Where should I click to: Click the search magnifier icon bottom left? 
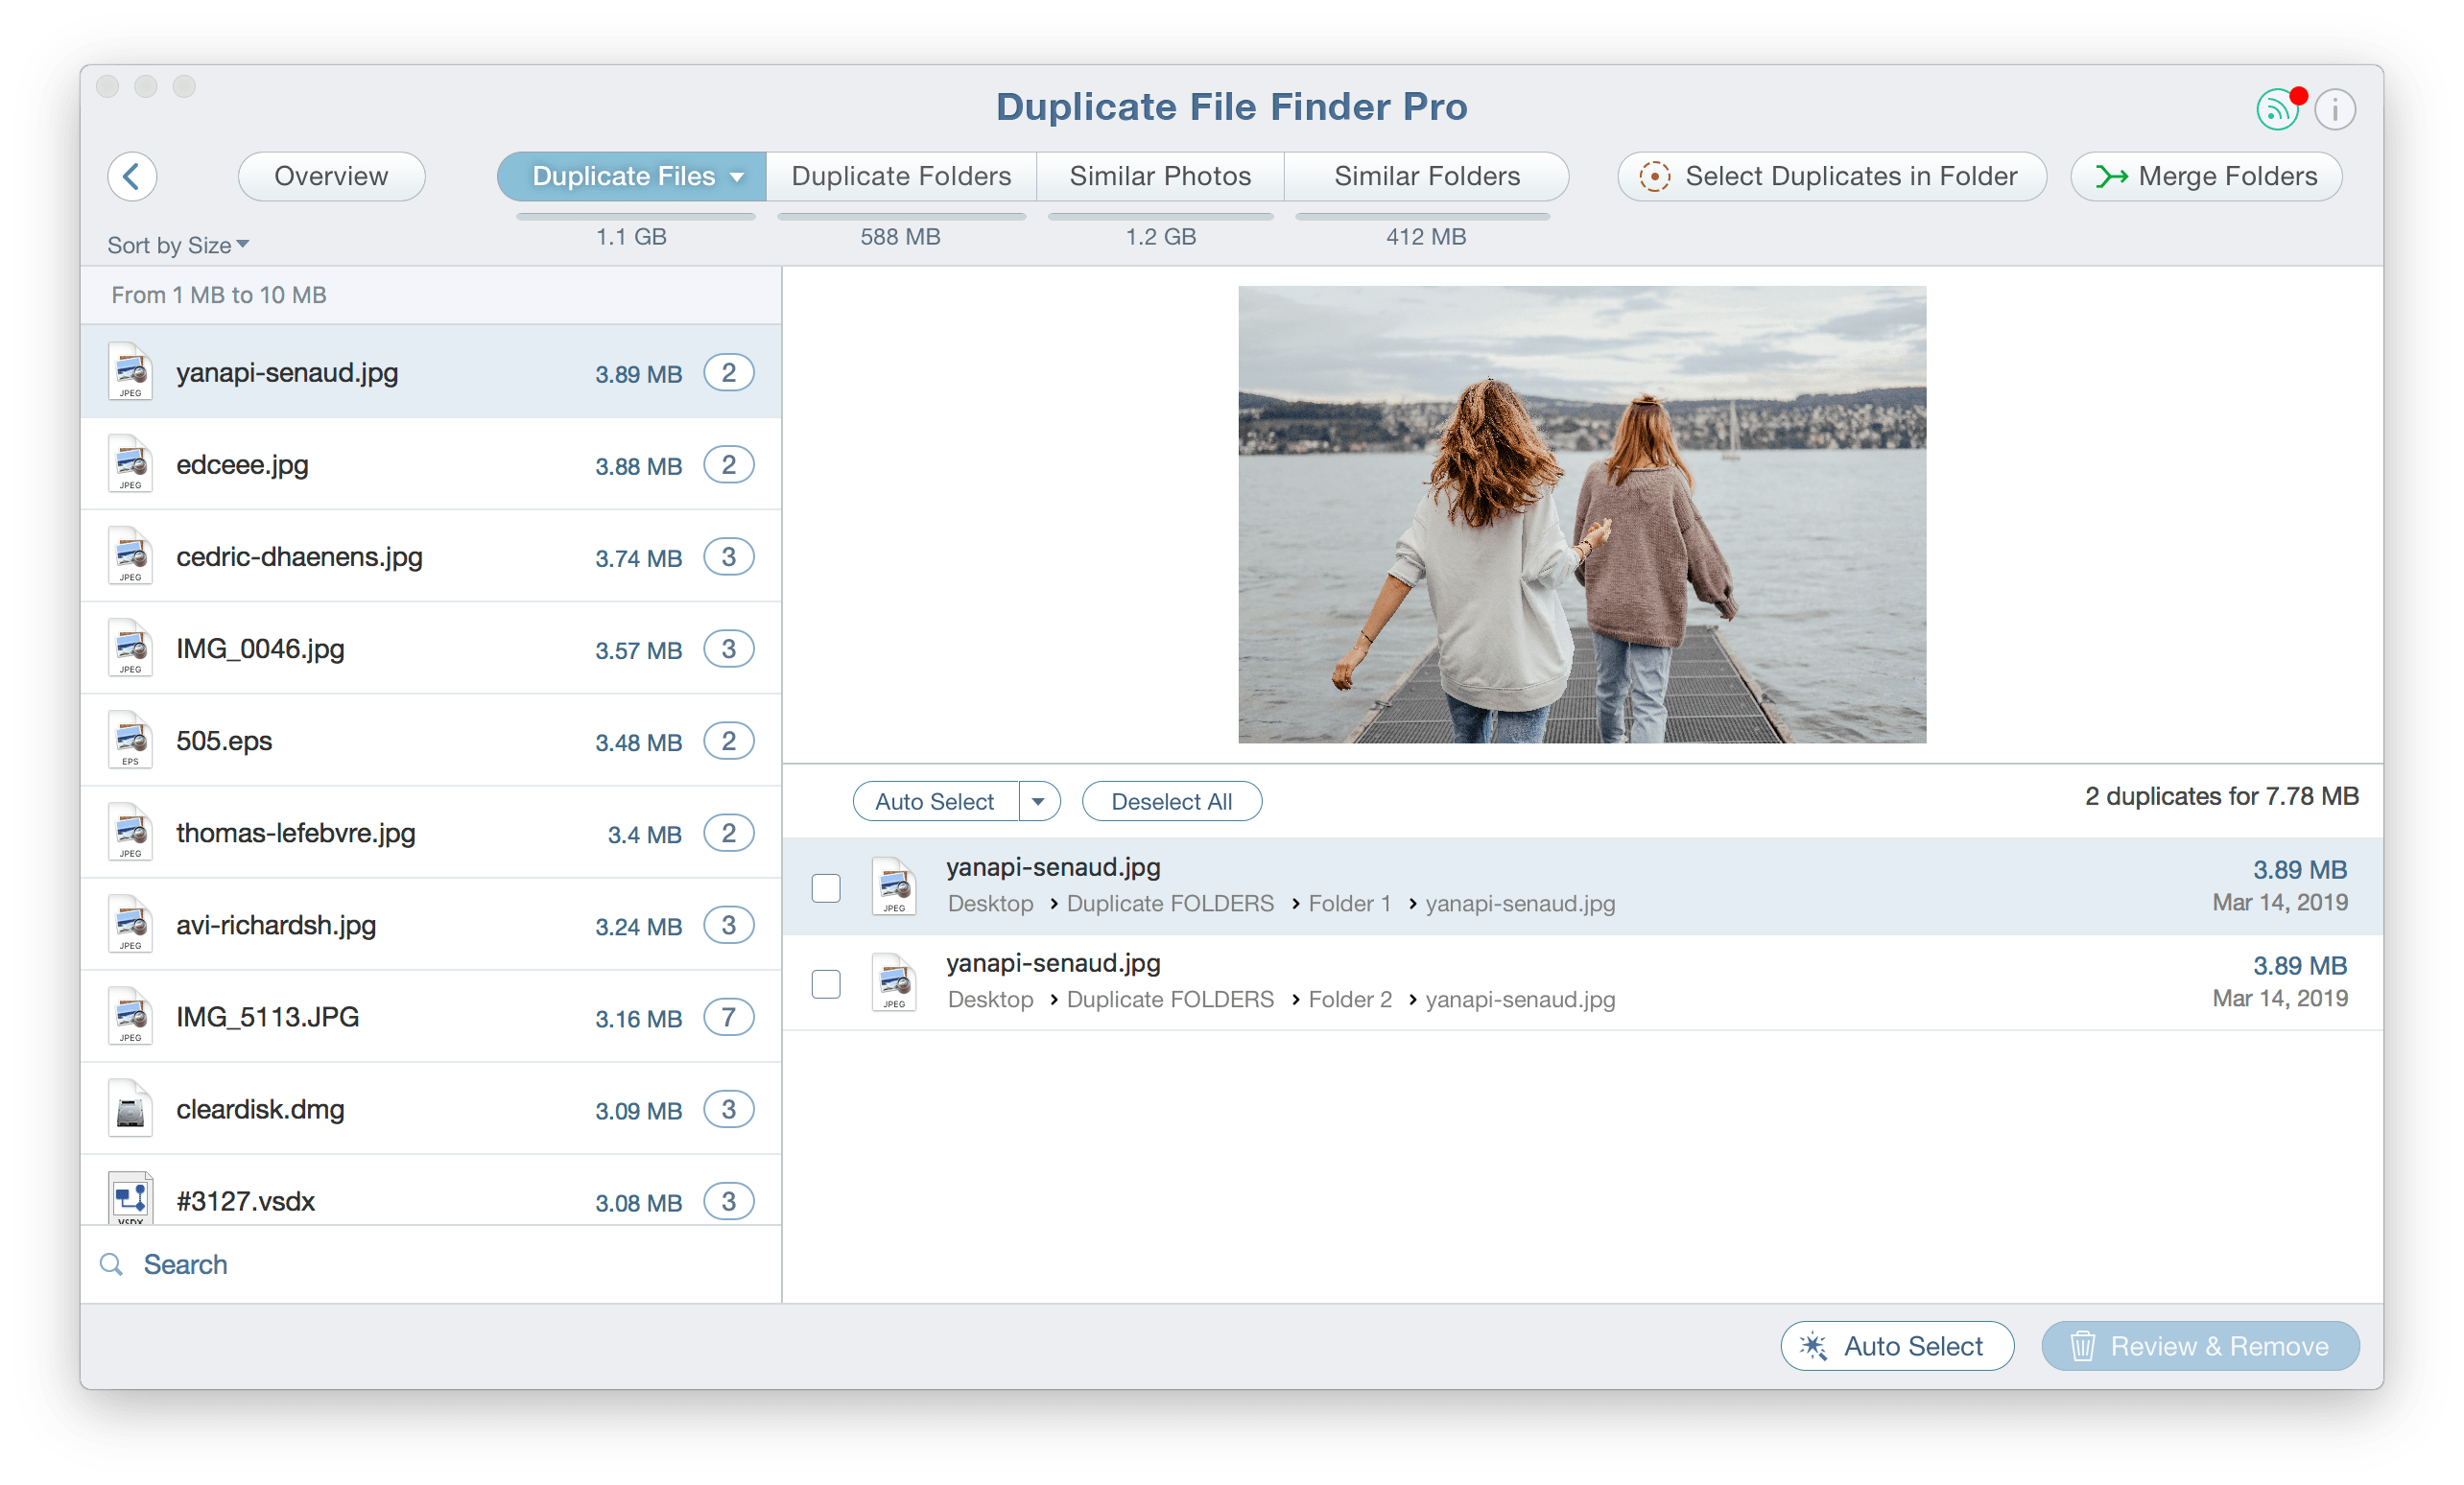click(x=109, y=1265)
